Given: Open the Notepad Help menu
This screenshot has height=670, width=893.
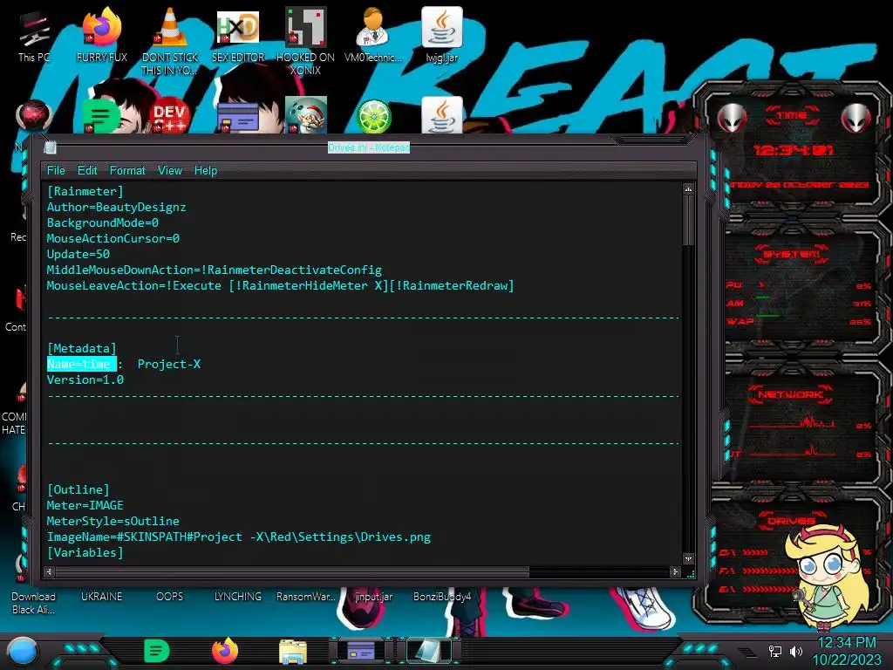Looking at the screenshot, I should click(x=206, y=170).
